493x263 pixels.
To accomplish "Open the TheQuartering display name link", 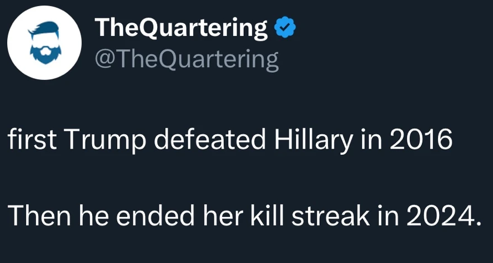I will (181, 28).
